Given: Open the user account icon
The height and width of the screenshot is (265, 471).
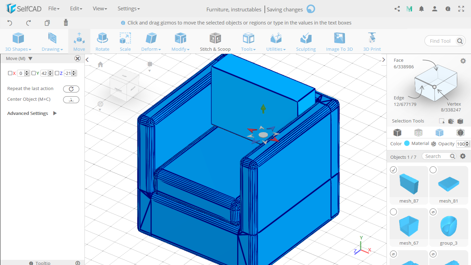Looking at the screenshot, I should 435,9.
